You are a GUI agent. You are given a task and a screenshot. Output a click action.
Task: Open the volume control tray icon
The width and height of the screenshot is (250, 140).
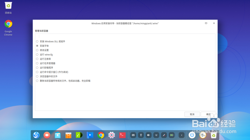click(148, 135)
